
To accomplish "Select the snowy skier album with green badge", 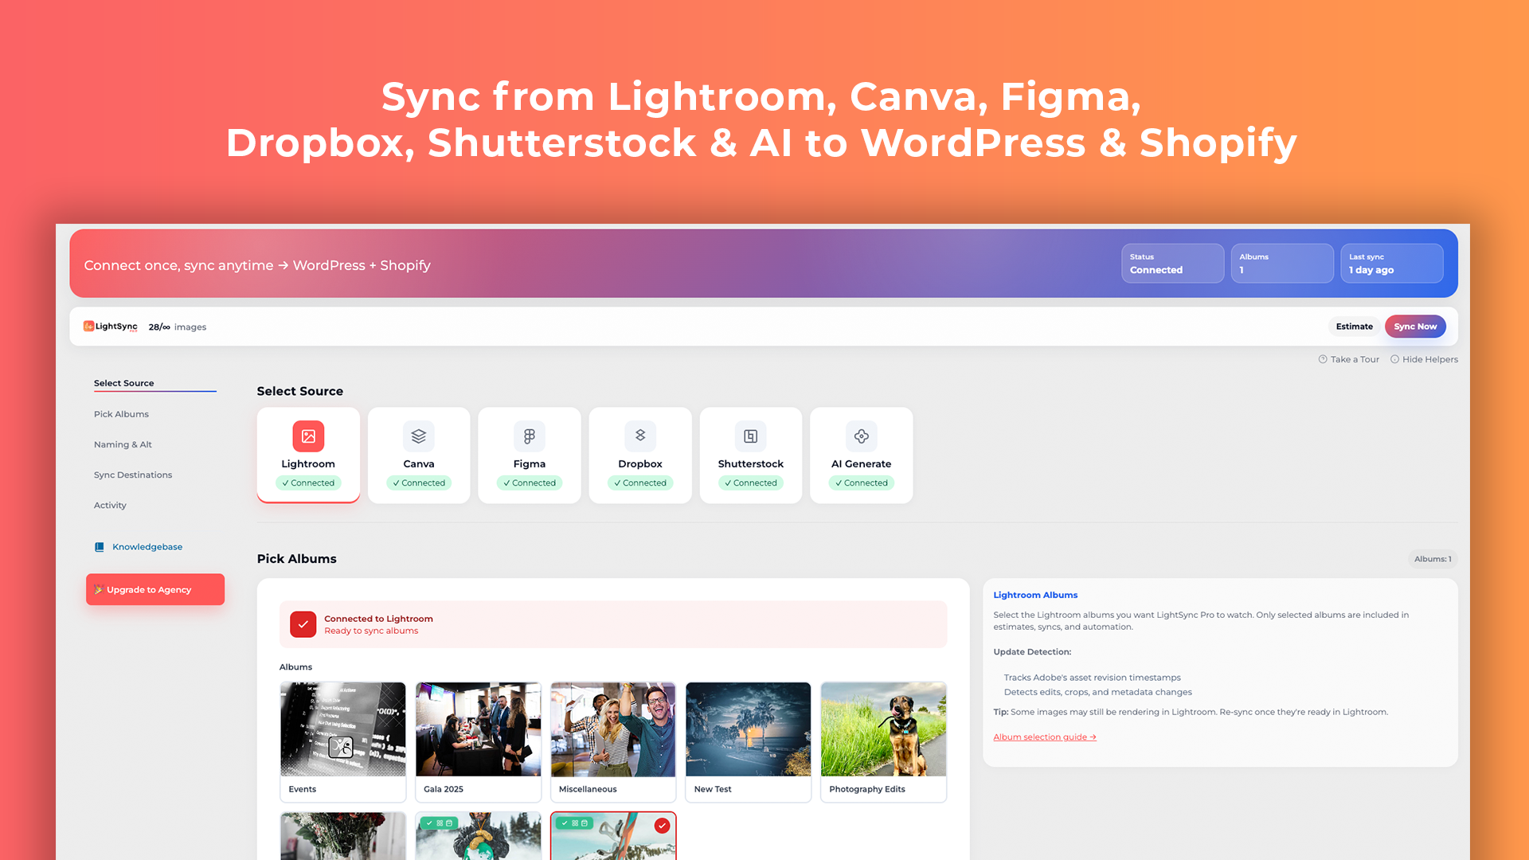I will 478,836.
